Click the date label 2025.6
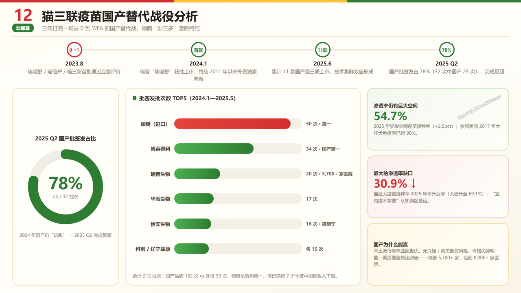The height and width of the screenshot is (293, 521). pyautogui.click(x=322, y=63)
